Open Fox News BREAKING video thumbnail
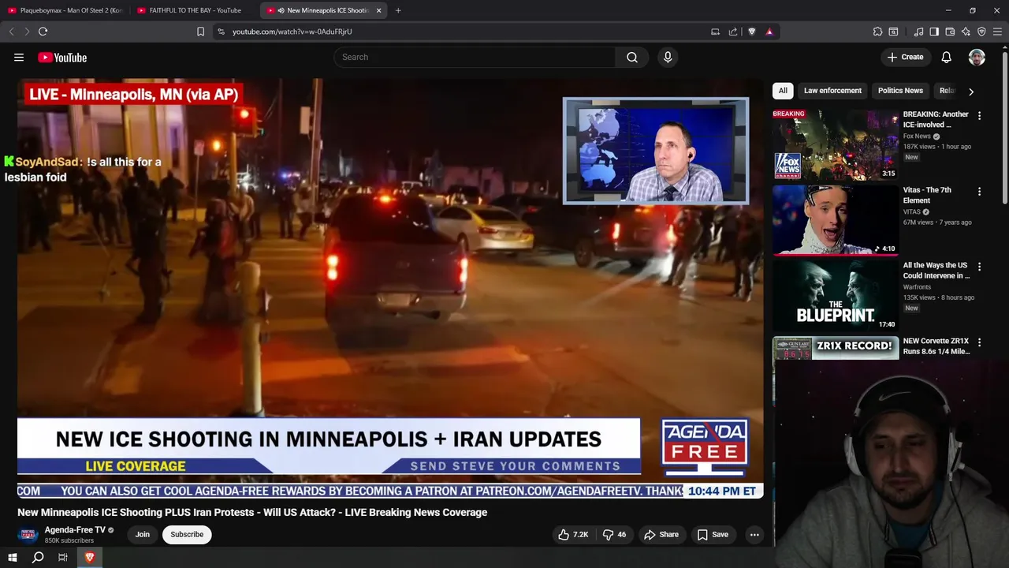 (x=836, y=144)
